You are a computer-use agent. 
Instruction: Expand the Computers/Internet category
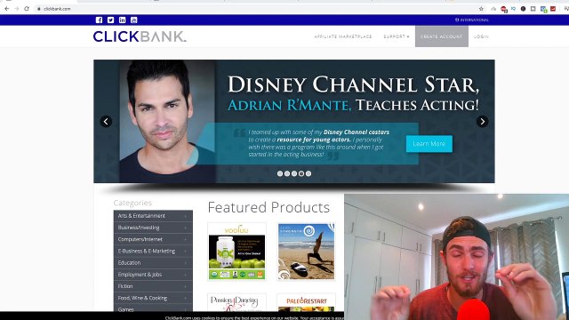(153, 239)
